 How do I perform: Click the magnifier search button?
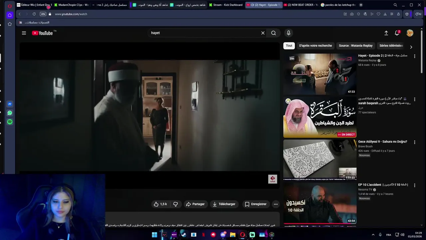pyautogui.click(x=274, y=33)
